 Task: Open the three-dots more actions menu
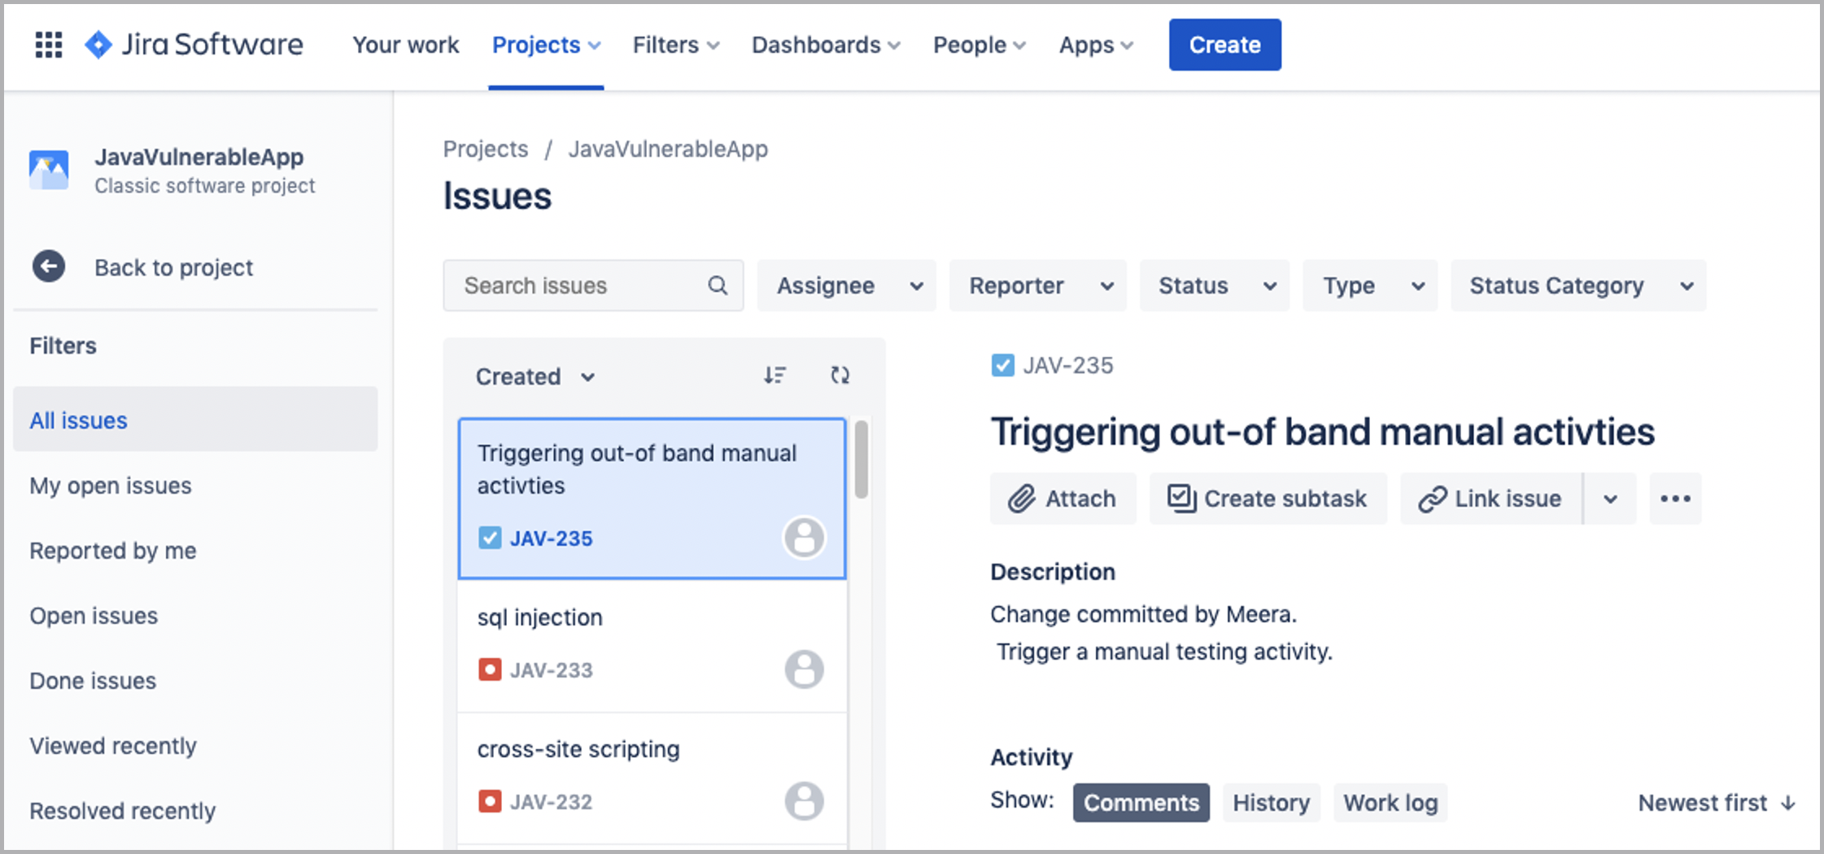[x=1675, y=499]
